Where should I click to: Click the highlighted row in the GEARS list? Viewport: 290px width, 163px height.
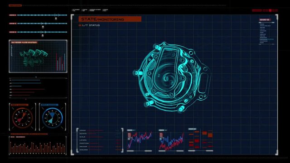click(x=267, y=39)
